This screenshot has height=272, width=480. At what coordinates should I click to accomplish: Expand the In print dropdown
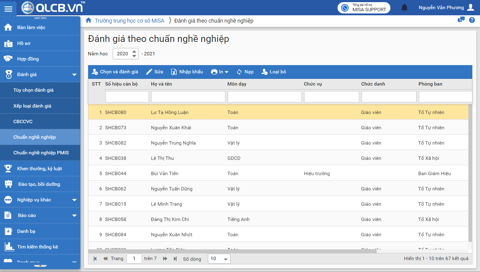click(220, 72)
